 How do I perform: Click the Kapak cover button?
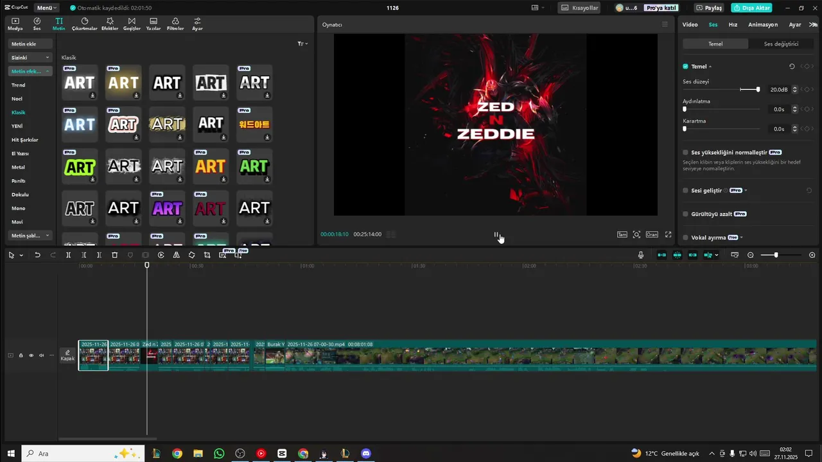tap(67, 355)
